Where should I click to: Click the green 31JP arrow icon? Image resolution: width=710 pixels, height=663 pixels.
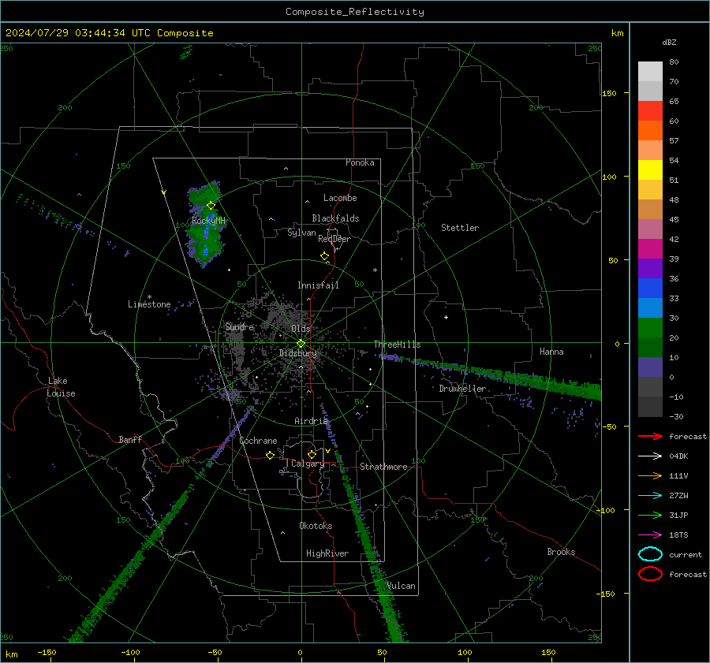[650, 515]
